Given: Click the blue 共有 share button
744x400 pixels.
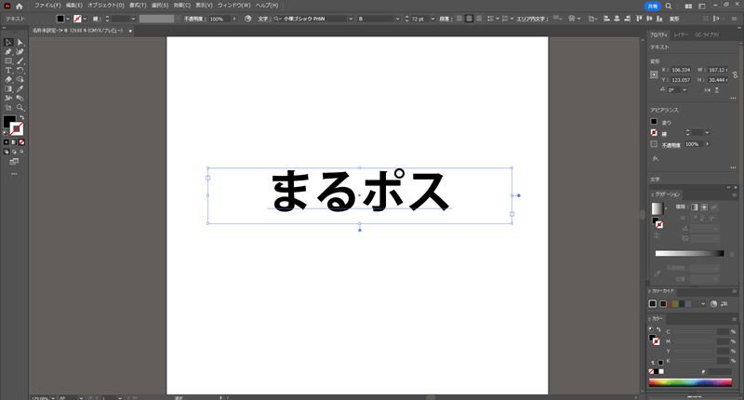Looking at the screenshot, I should coord(654,6).
